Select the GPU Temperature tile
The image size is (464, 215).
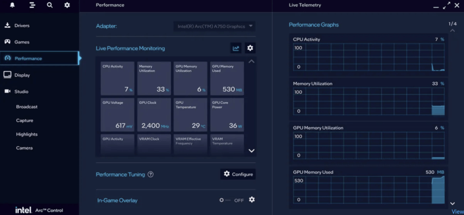click(x=191, y=115)
